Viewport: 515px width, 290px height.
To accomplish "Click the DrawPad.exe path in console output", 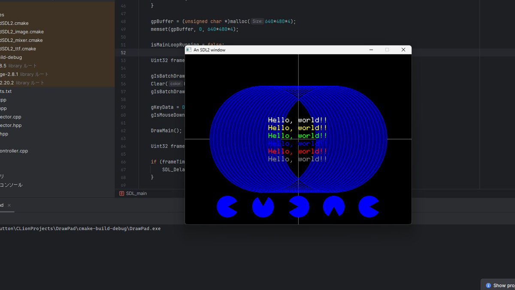I will [x=80, y=229].
